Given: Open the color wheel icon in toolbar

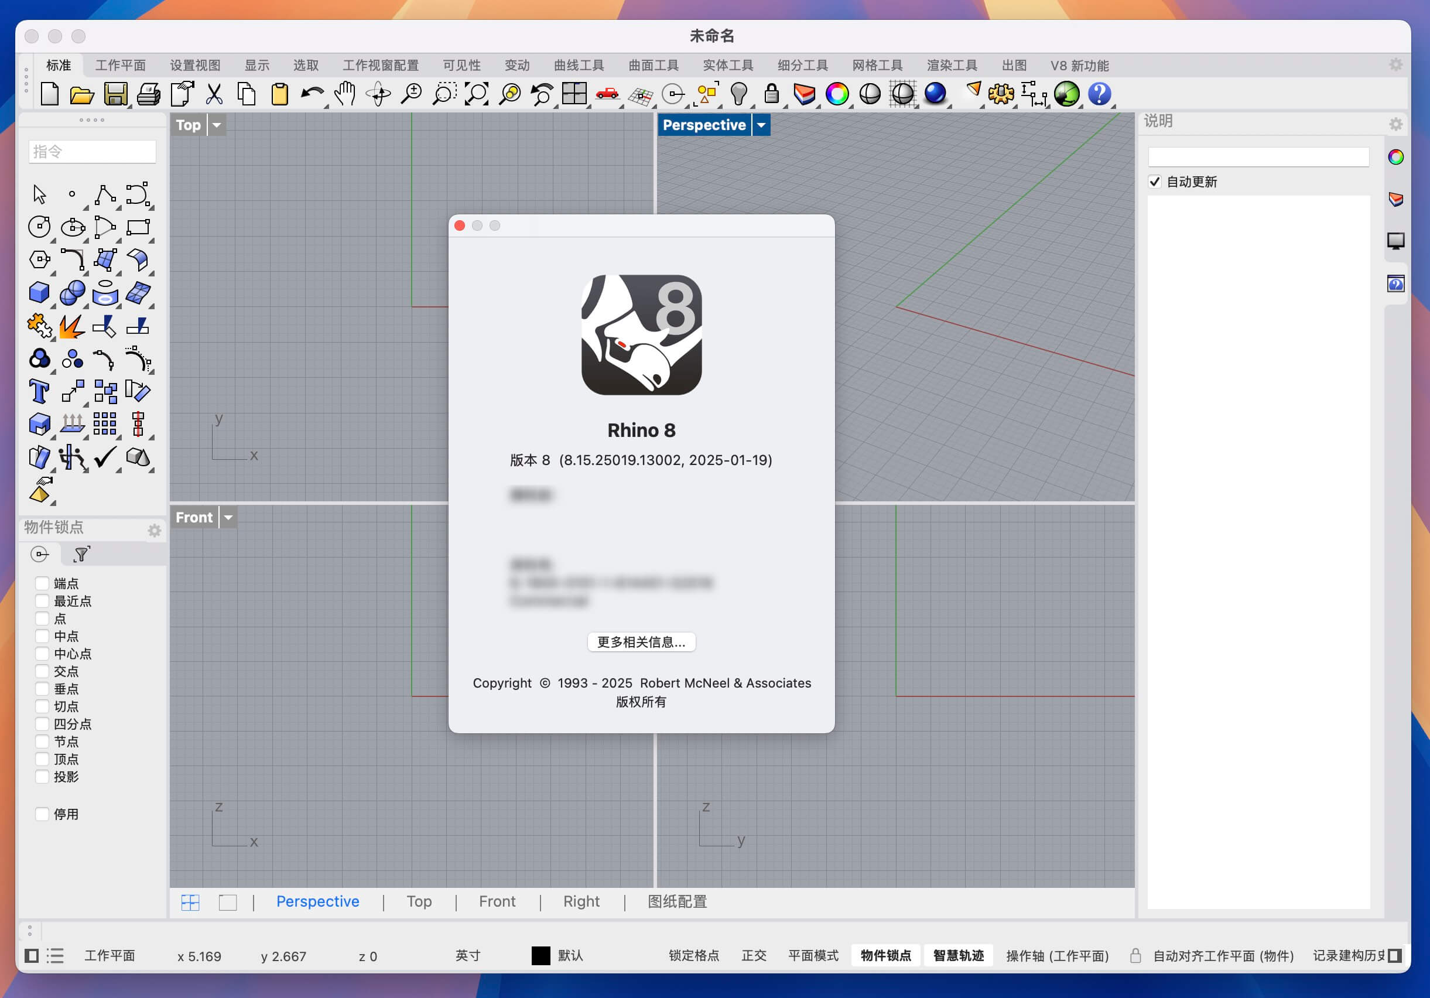Looking at the screenshot, I should (x=837, y=94).
